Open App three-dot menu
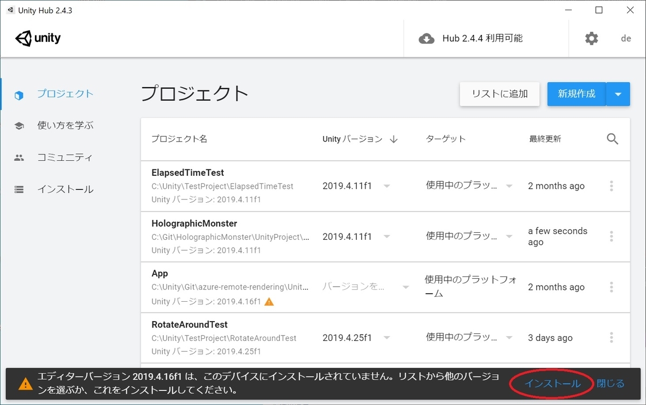This screenshot has height=405, width=646. [612, 287]
